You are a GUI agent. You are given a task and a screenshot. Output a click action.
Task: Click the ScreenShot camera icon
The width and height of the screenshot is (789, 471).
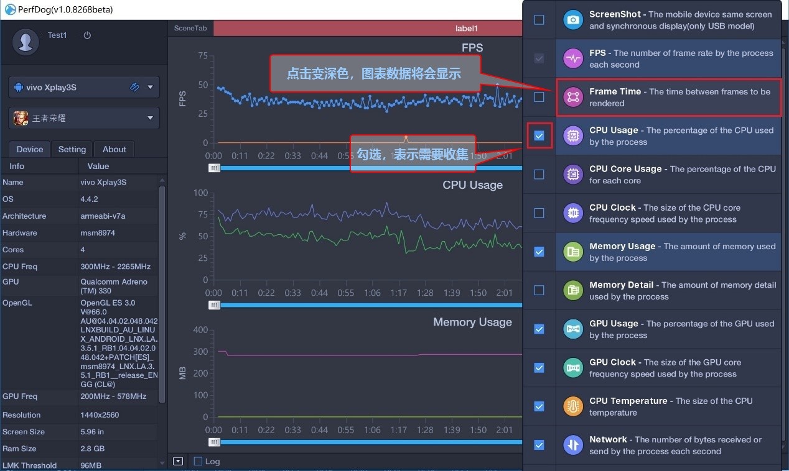pyautogui.click(x=572, y=19)
